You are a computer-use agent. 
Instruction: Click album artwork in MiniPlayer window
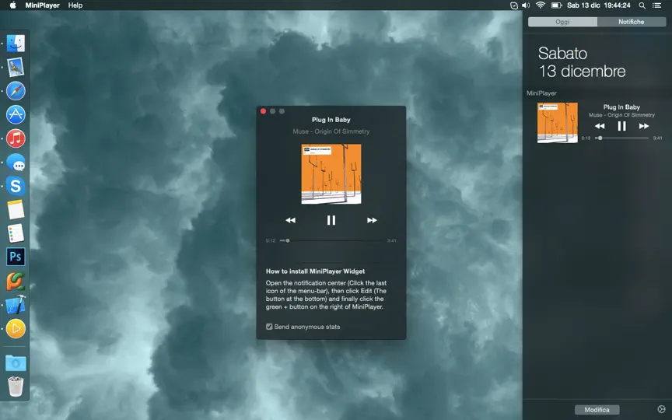click(x=331, y=174)
